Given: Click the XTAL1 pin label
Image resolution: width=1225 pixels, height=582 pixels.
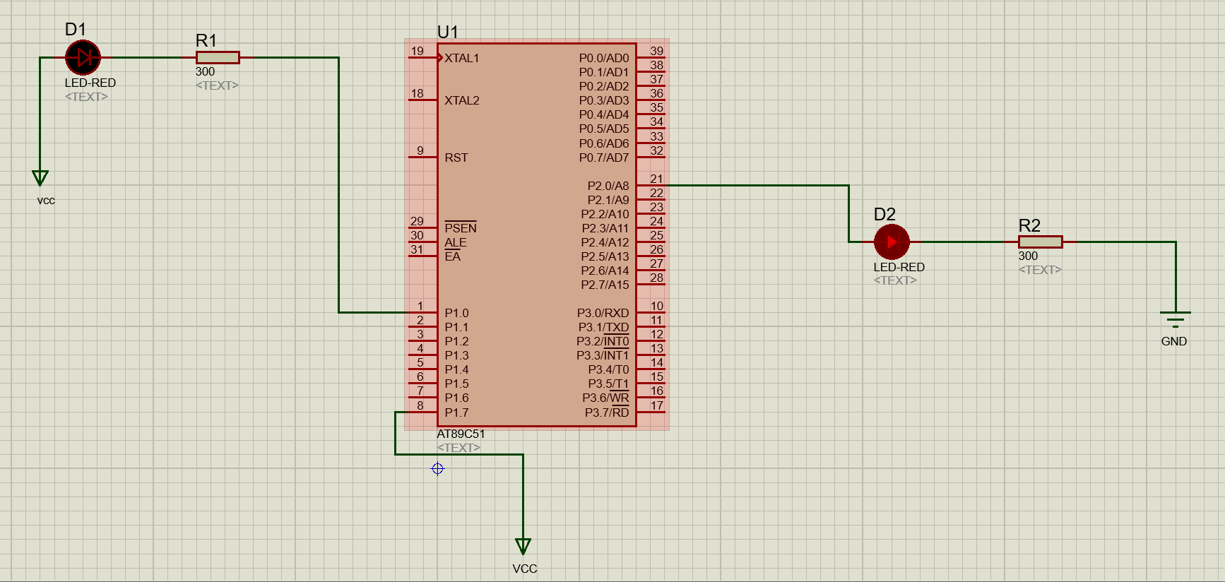Looking at the screenshot, I should (x=462, y=58).
